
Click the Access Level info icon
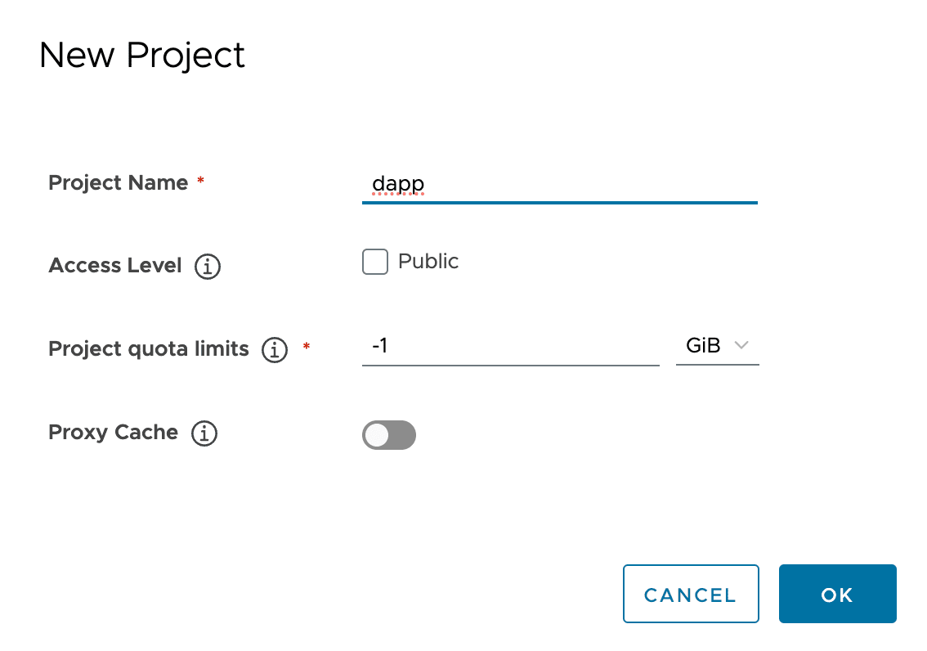208,267
